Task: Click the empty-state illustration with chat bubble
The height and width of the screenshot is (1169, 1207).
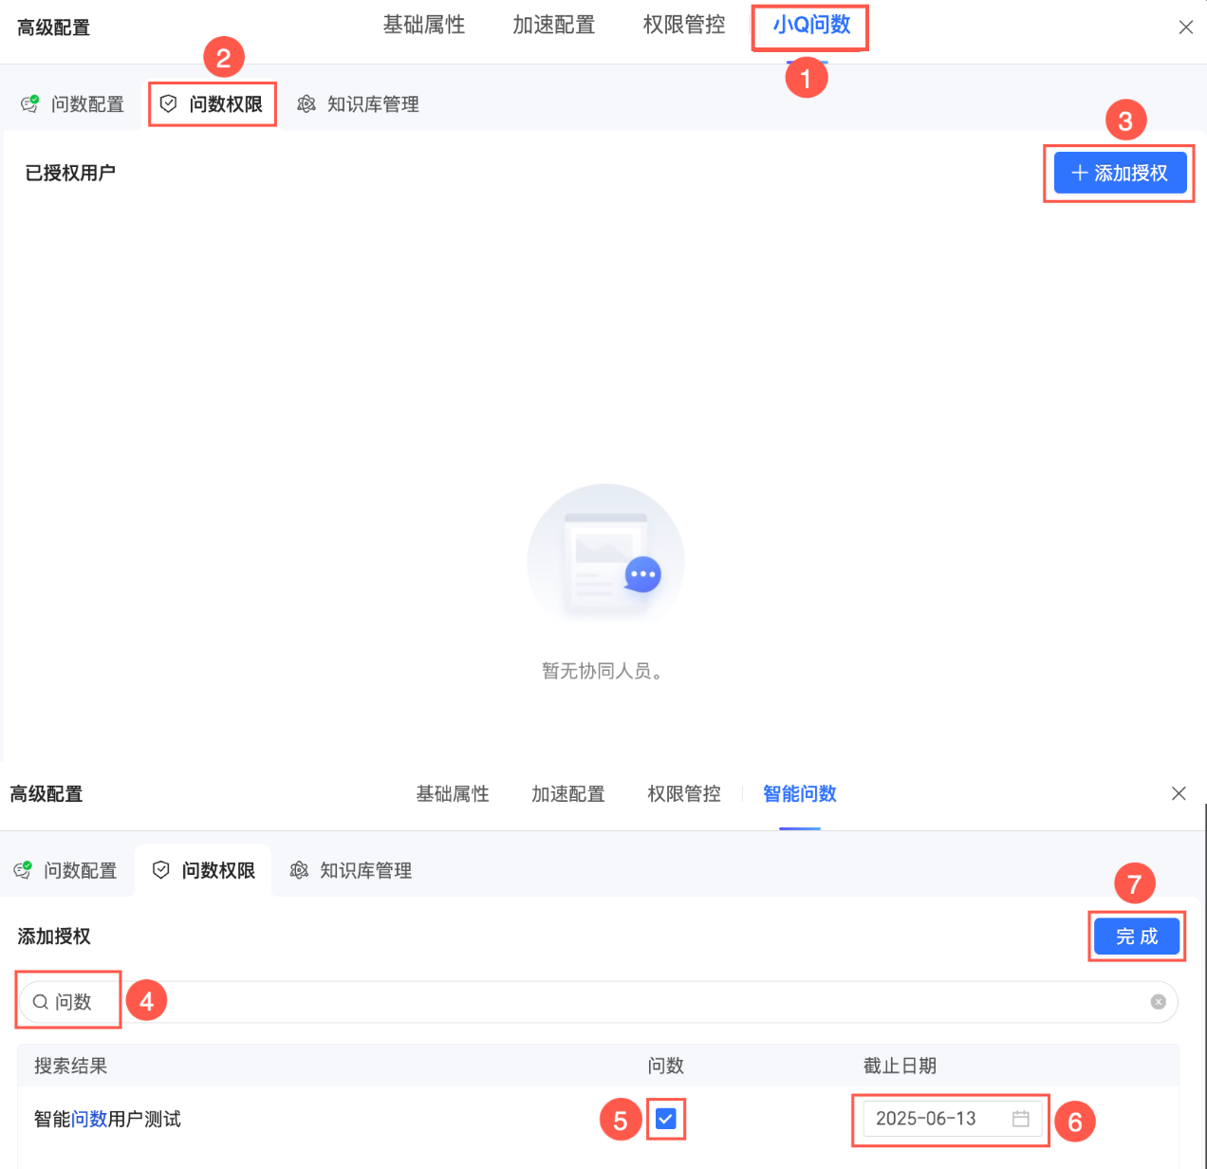Action: (605, 553)
